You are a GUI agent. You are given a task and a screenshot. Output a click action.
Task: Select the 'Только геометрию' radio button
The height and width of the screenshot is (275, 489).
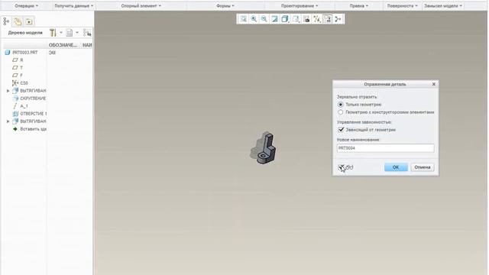pos(341,105)
